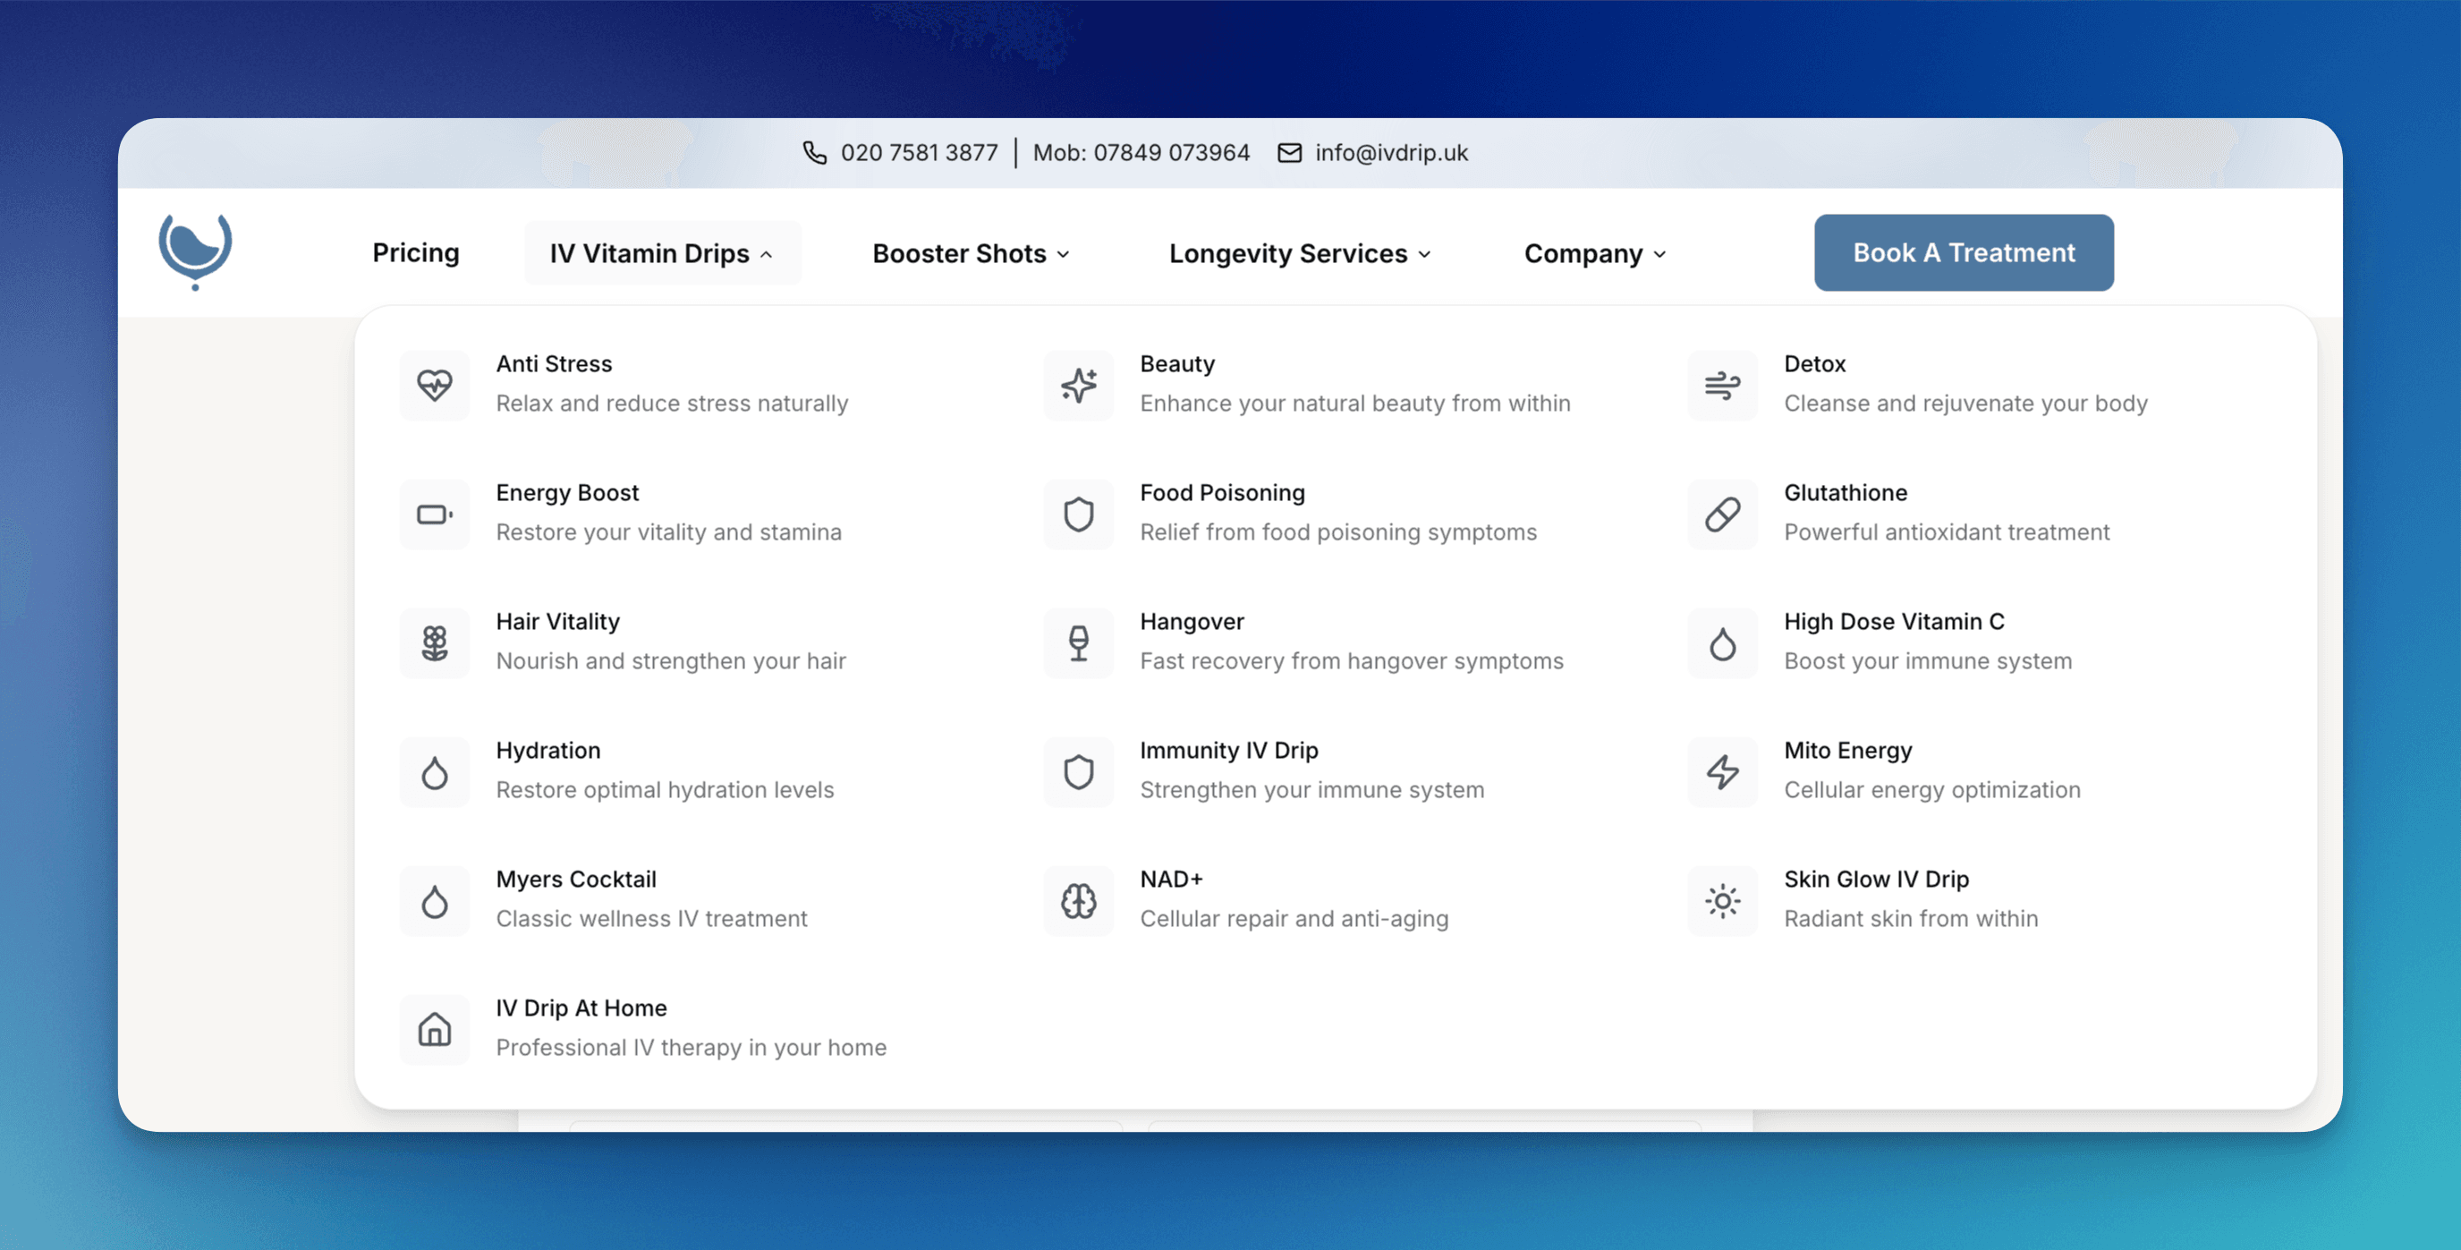Click the battery Energy Boost icon

(435, 514)
